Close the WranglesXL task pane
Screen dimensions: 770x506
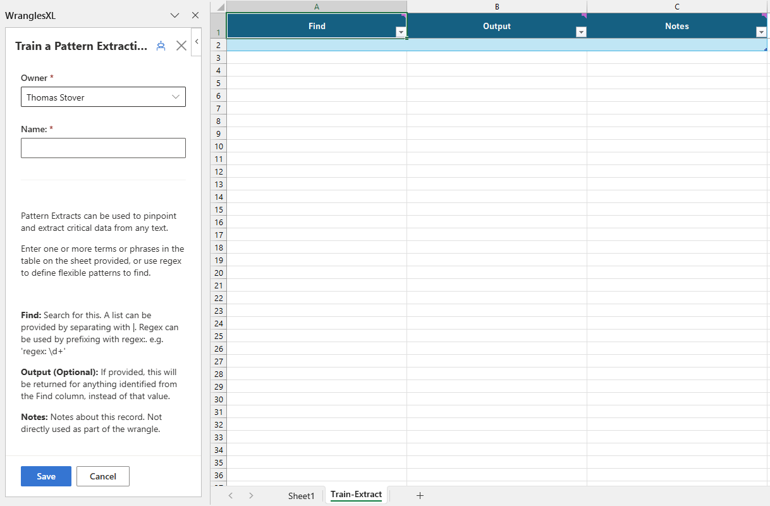[195, 15]
